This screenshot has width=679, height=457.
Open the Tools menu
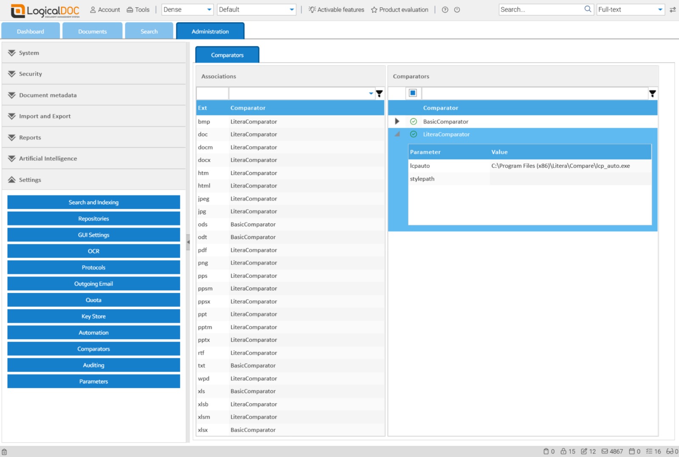(x=138, y=10)
